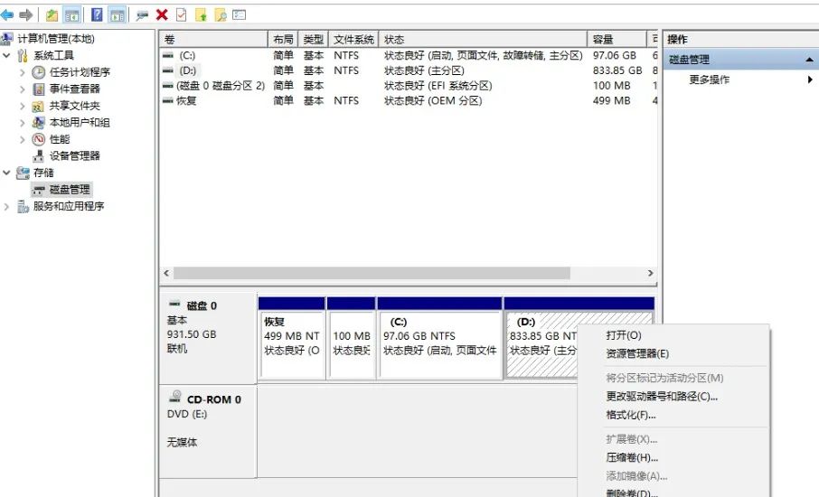Click the blue Help question mark icon
This screenshot has width=819, height=497.
pos(97,14)
